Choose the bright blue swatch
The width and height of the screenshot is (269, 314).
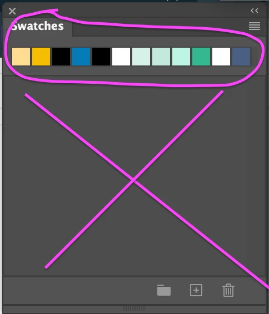[x=81, y=57]
